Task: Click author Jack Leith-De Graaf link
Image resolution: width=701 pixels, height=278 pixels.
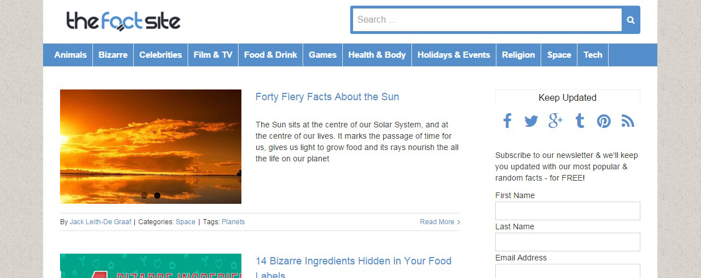Action: click(x=101, y=222)
